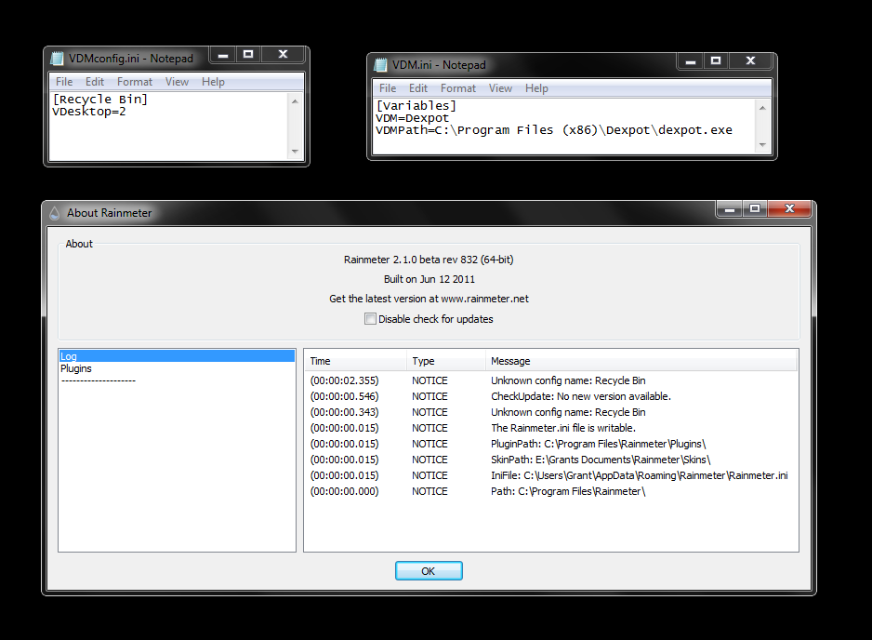
Task: Close the About Rainmeter dialog
Action: tap(790, 208)
